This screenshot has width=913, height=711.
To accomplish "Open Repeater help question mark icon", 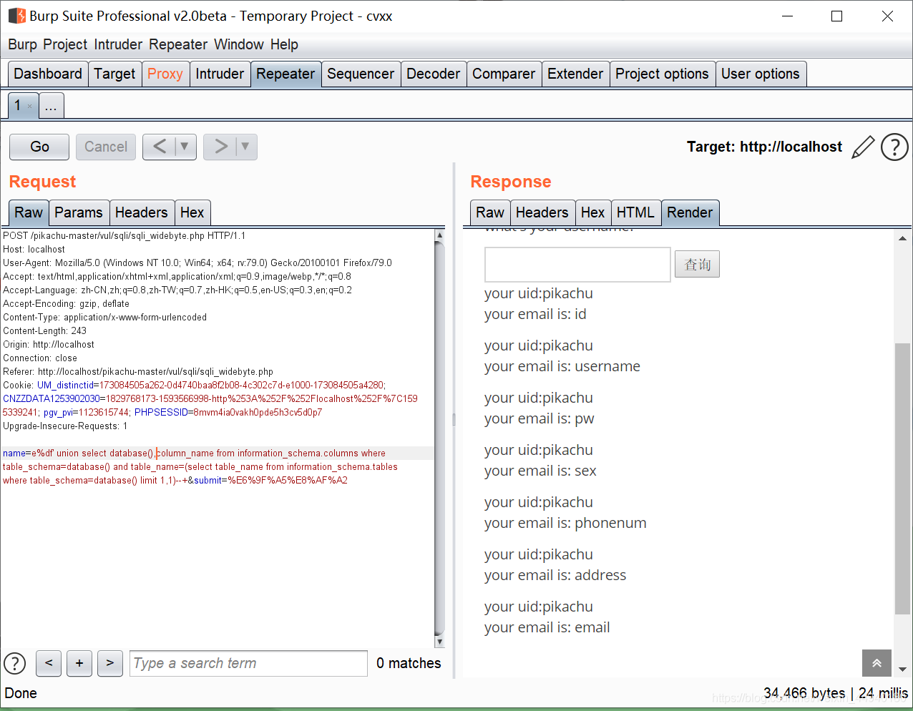I will click(x=894, y=147).
